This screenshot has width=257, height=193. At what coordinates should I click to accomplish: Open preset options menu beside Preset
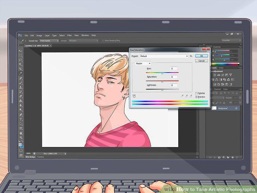(x=191, y=56)
